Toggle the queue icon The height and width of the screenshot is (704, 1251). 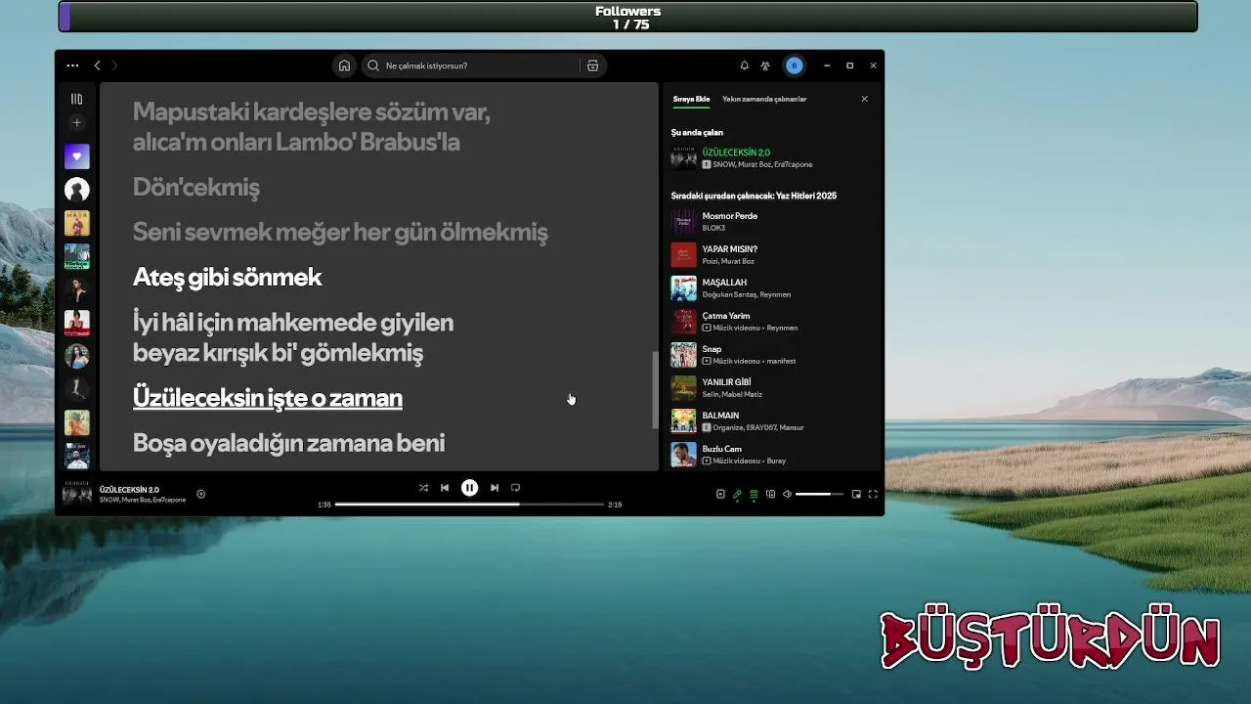(754, 494)
